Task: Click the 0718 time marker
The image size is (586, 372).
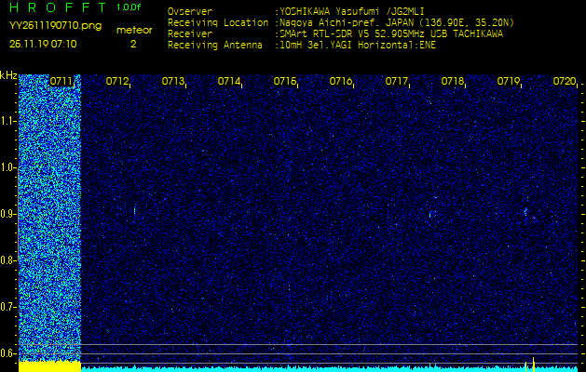Action: (453, 81)
